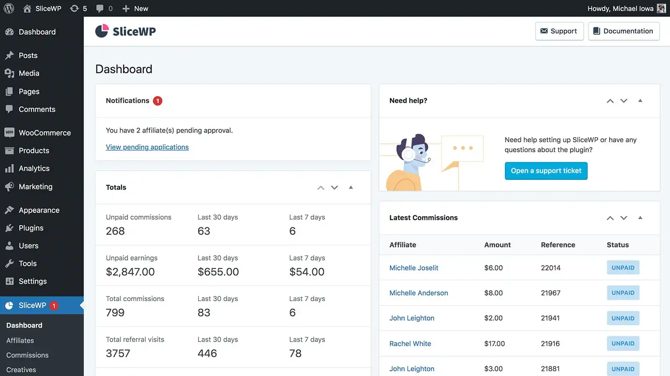The width and height of the screenshot is (670, 376).
Task: Open Michelle Joselit affiliate link
Action: (x=414, y=268)
